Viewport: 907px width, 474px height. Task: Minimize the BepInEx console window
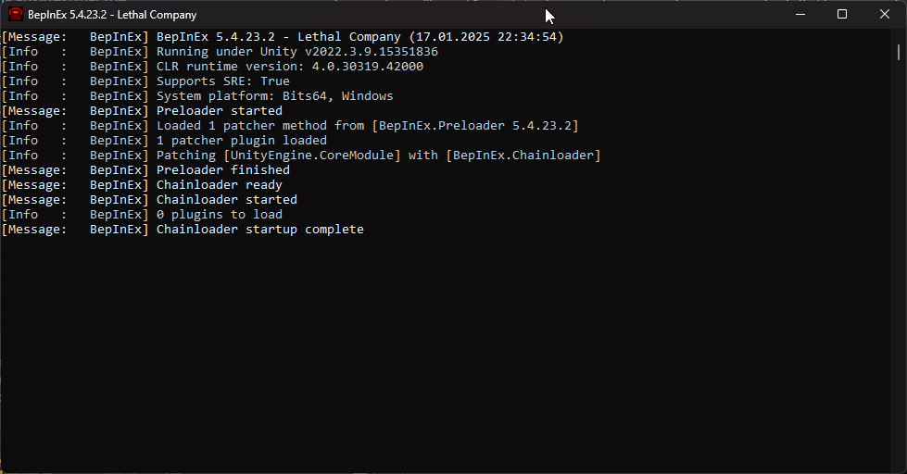(800, 14)
